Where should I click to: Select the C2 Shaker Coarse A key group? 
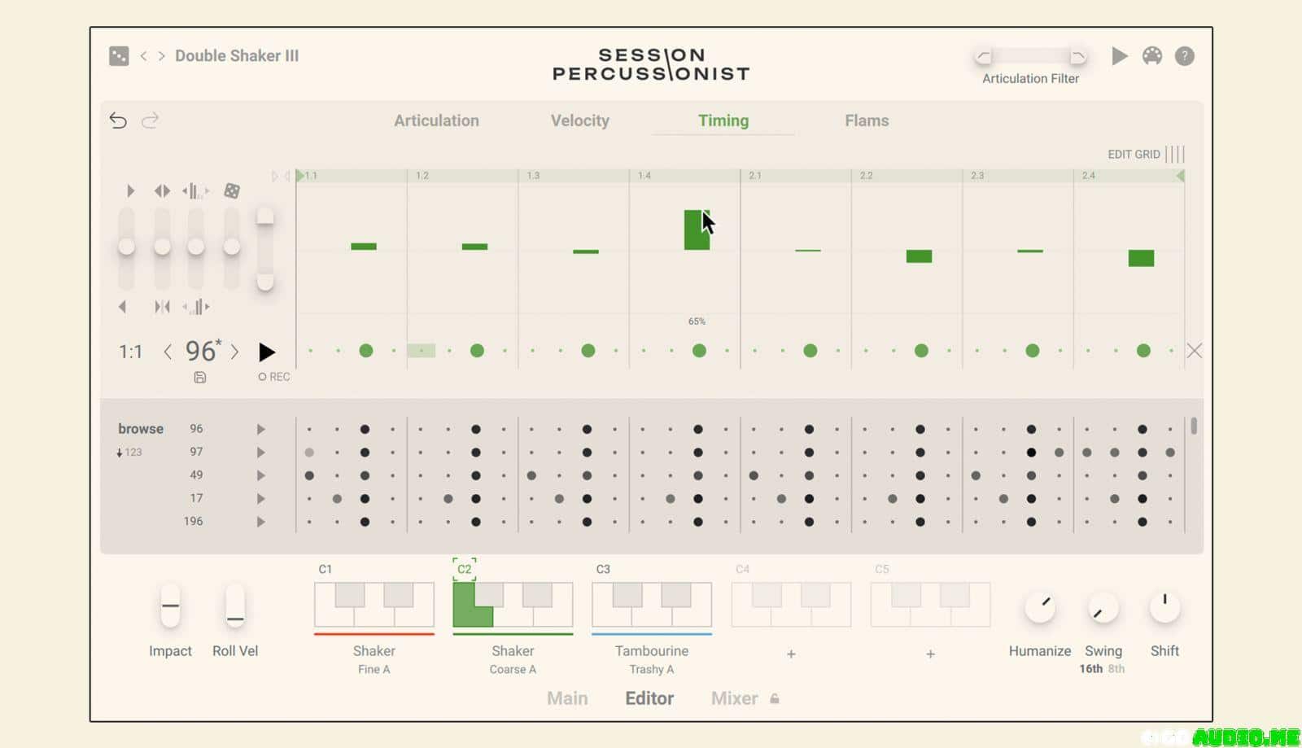513,605
